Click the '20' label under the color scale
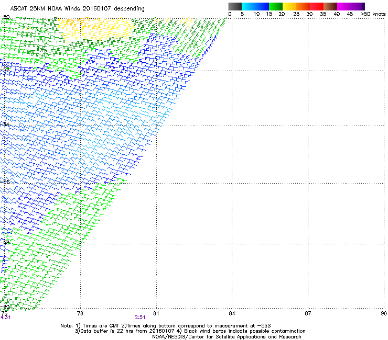 282,14
